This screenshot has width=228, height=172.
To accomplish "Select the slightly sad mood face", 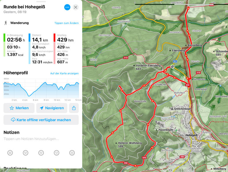I will [x=26, y=153].
